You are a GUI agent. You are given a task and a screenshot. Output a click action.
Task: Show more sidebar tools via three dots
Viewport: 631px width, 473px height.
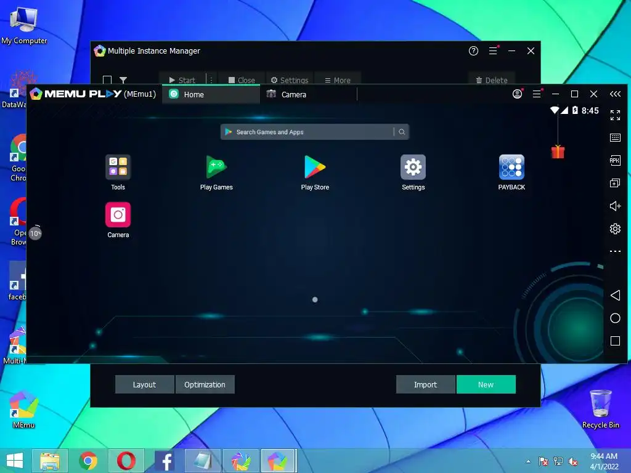[x=615, y=251]
